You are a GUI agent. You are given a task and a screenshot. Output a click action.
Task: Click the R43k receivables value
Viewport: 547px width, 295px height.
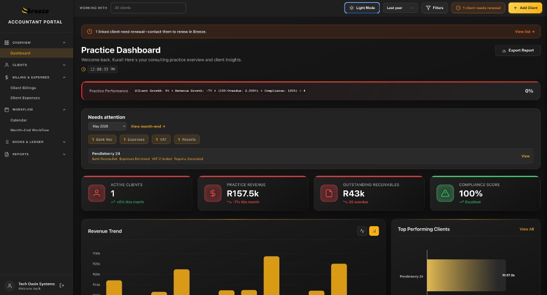354,194
